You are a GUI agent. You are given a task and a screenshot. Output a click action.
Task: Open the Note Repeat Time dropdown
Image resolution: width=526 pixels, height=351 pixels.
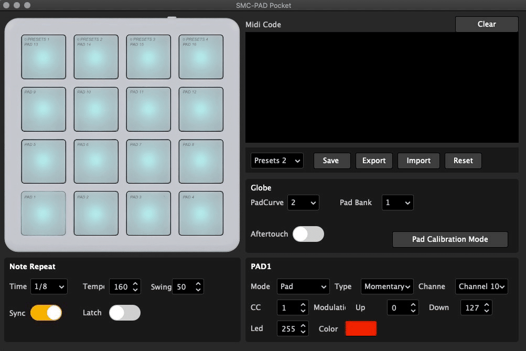pos(49,286)
